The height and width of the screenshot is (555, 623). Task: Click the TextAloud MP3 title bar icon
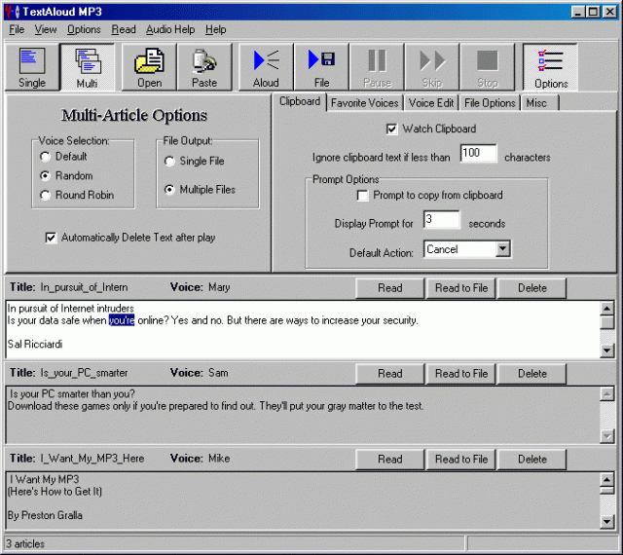tap(13, 12)
